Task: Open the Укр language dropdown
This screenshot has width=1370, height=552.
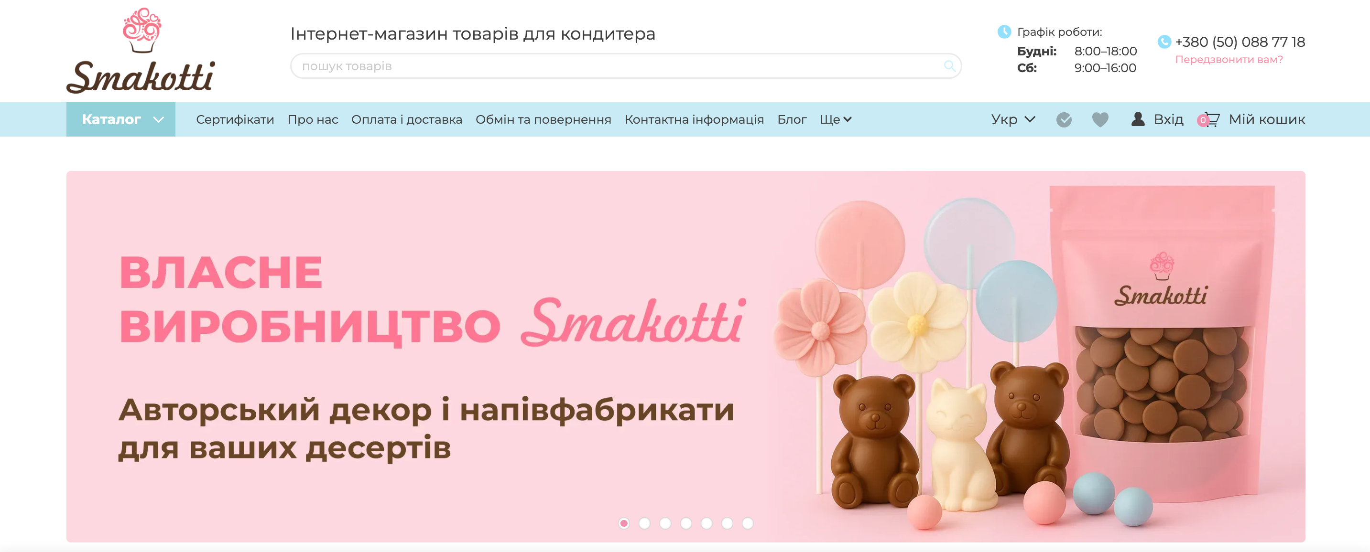Action: pos(1012,119)
